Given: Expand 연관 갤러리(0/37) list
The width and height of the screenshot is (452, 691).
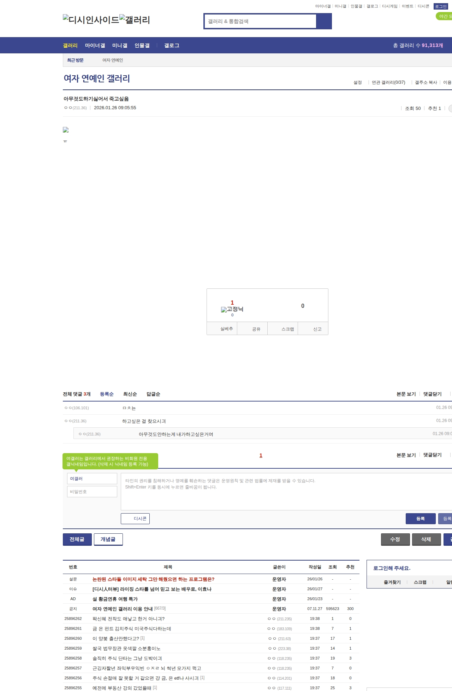Looking at the screenshot, I should (x=388, y=82).
